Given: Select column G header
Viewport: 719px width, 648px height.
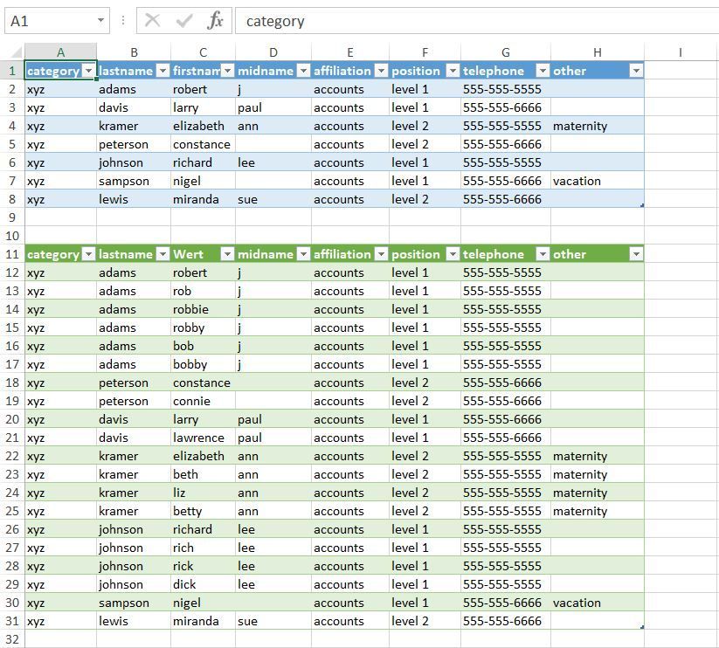Looking at the screenshot, I should (506, 52).
